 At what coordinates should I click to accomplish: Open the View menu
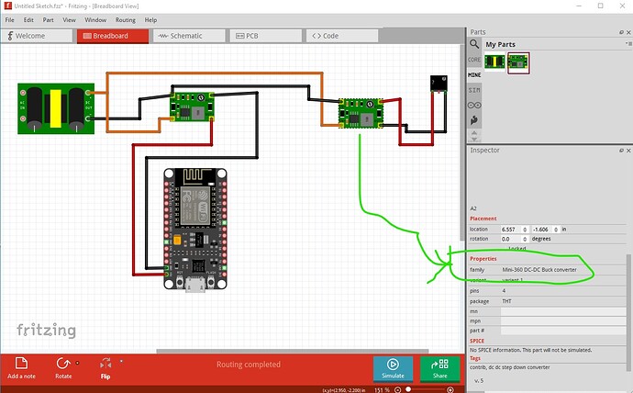click(69, 20)
